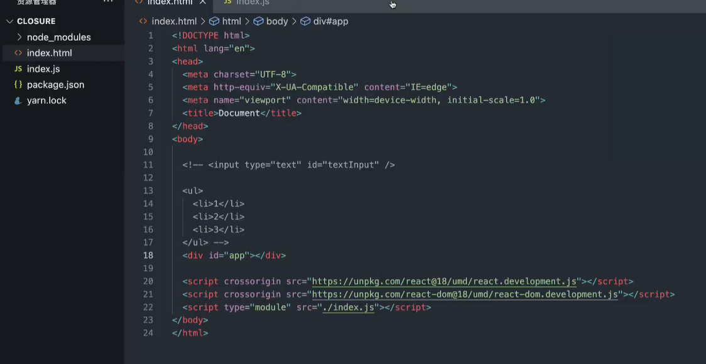Close the index.html editor tab
The image size is (706, 364).
tap(203, 3)
